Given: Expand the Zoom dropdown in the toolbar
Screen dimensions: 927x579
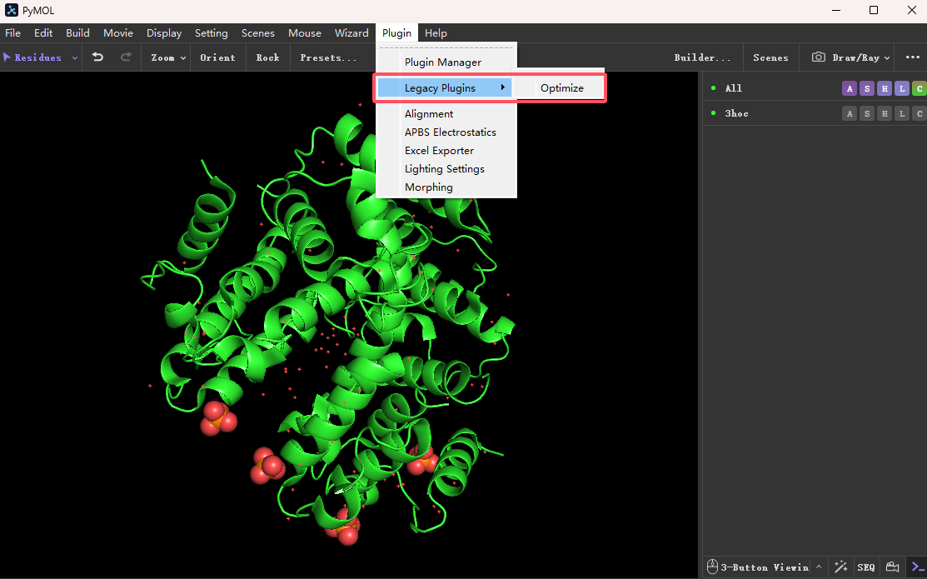Looking at the screenshot, I should point(166,57).
